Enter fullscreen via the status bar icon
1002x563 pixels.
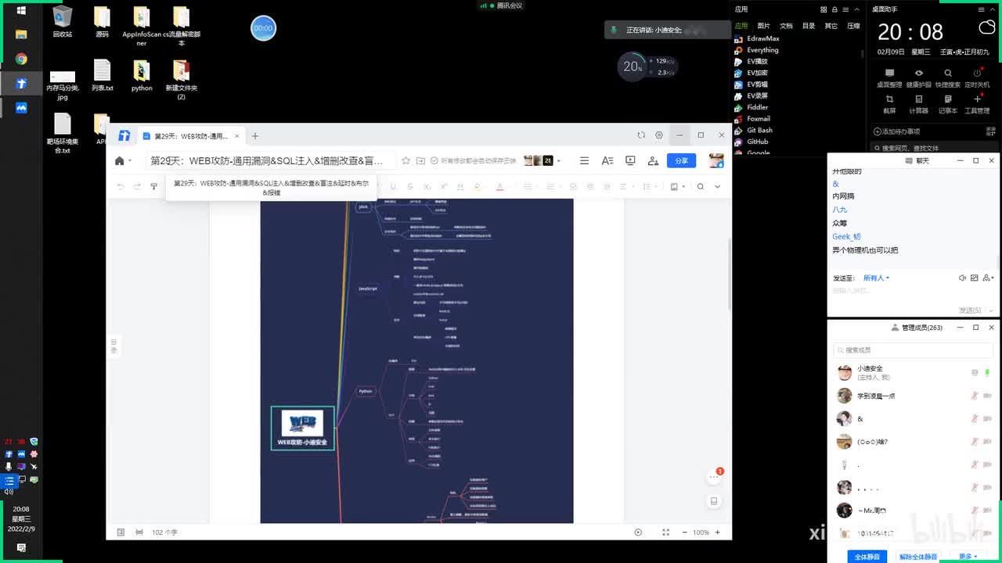click(x=665, y=533)
